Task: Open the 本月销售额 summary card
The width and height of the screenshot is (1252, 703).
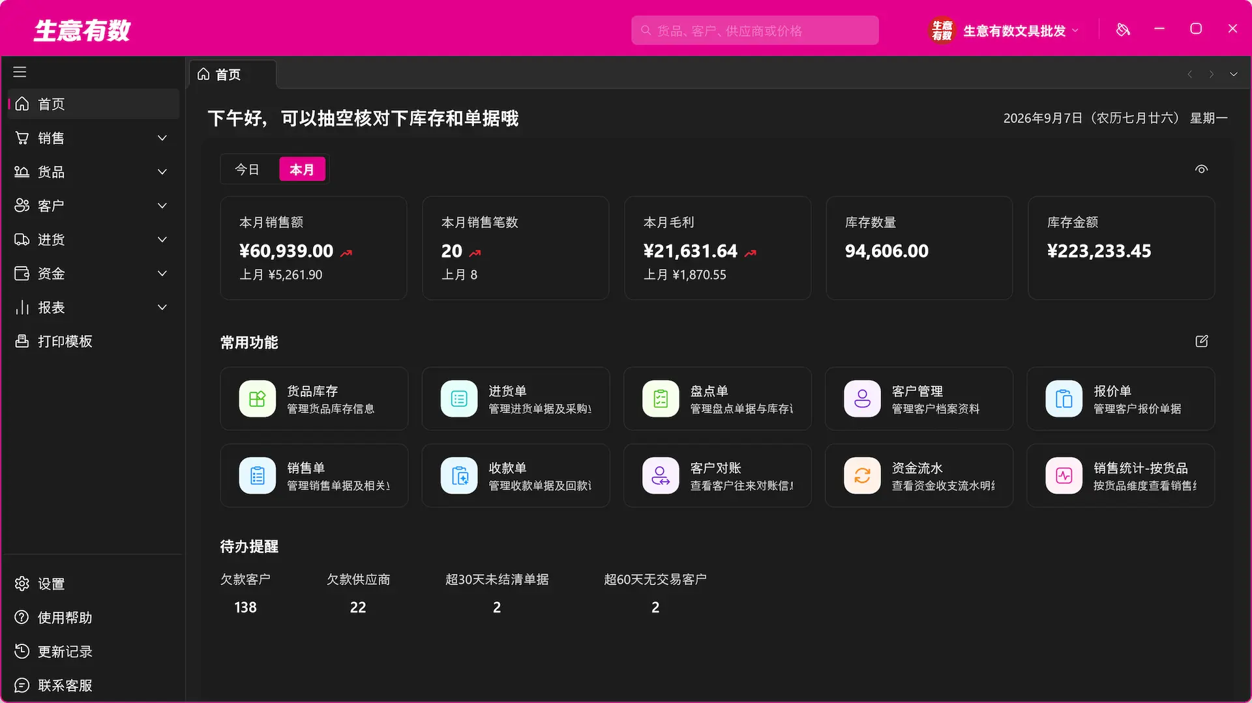Action: tap(314, 248)
